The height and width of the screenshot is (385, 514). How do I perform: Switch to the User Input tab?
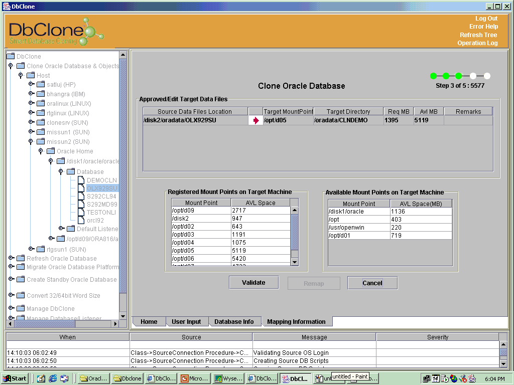(x=186, y=321)
